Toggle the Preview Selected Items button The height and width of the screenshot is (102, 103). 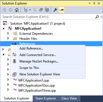point(62,10)
